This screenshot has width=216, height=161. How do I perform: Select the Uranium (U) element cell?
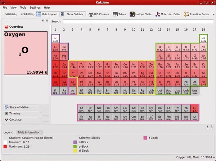(x=99, y=117)
